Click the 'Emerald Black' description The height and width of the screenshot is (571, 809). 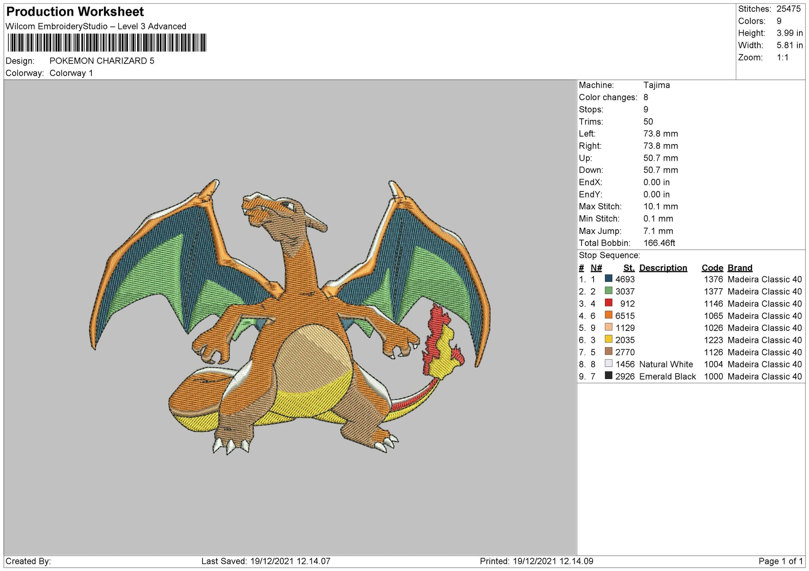667,376
